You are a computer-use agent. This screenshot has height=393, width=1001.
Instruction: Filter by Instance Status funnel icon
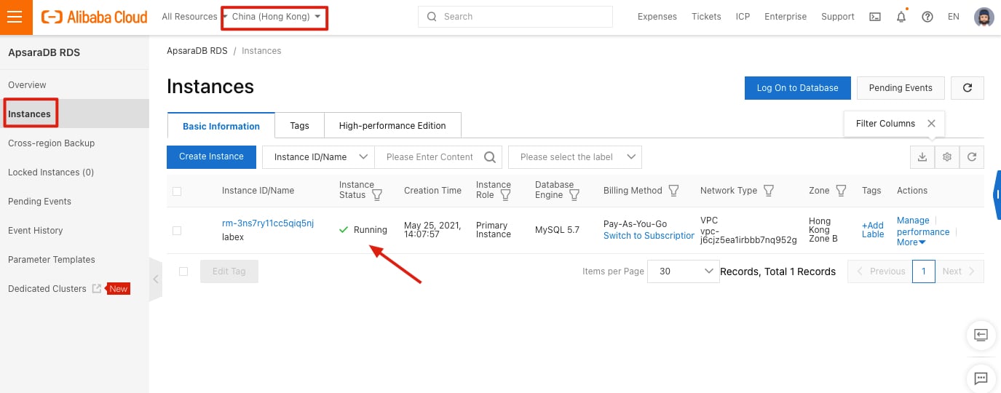(377, 195)
